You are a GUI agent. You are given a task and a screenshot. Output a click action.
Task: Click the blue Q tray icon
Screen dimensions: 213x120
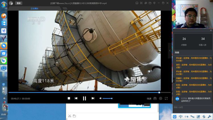point(3,84)
